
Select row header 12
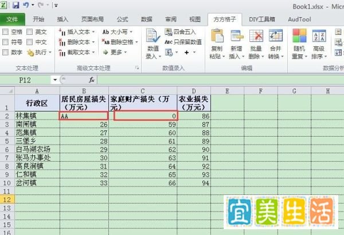[7, 200]
